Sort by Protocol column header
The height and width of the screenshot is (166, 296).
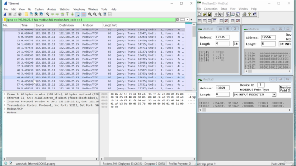[x=92, y=25]
